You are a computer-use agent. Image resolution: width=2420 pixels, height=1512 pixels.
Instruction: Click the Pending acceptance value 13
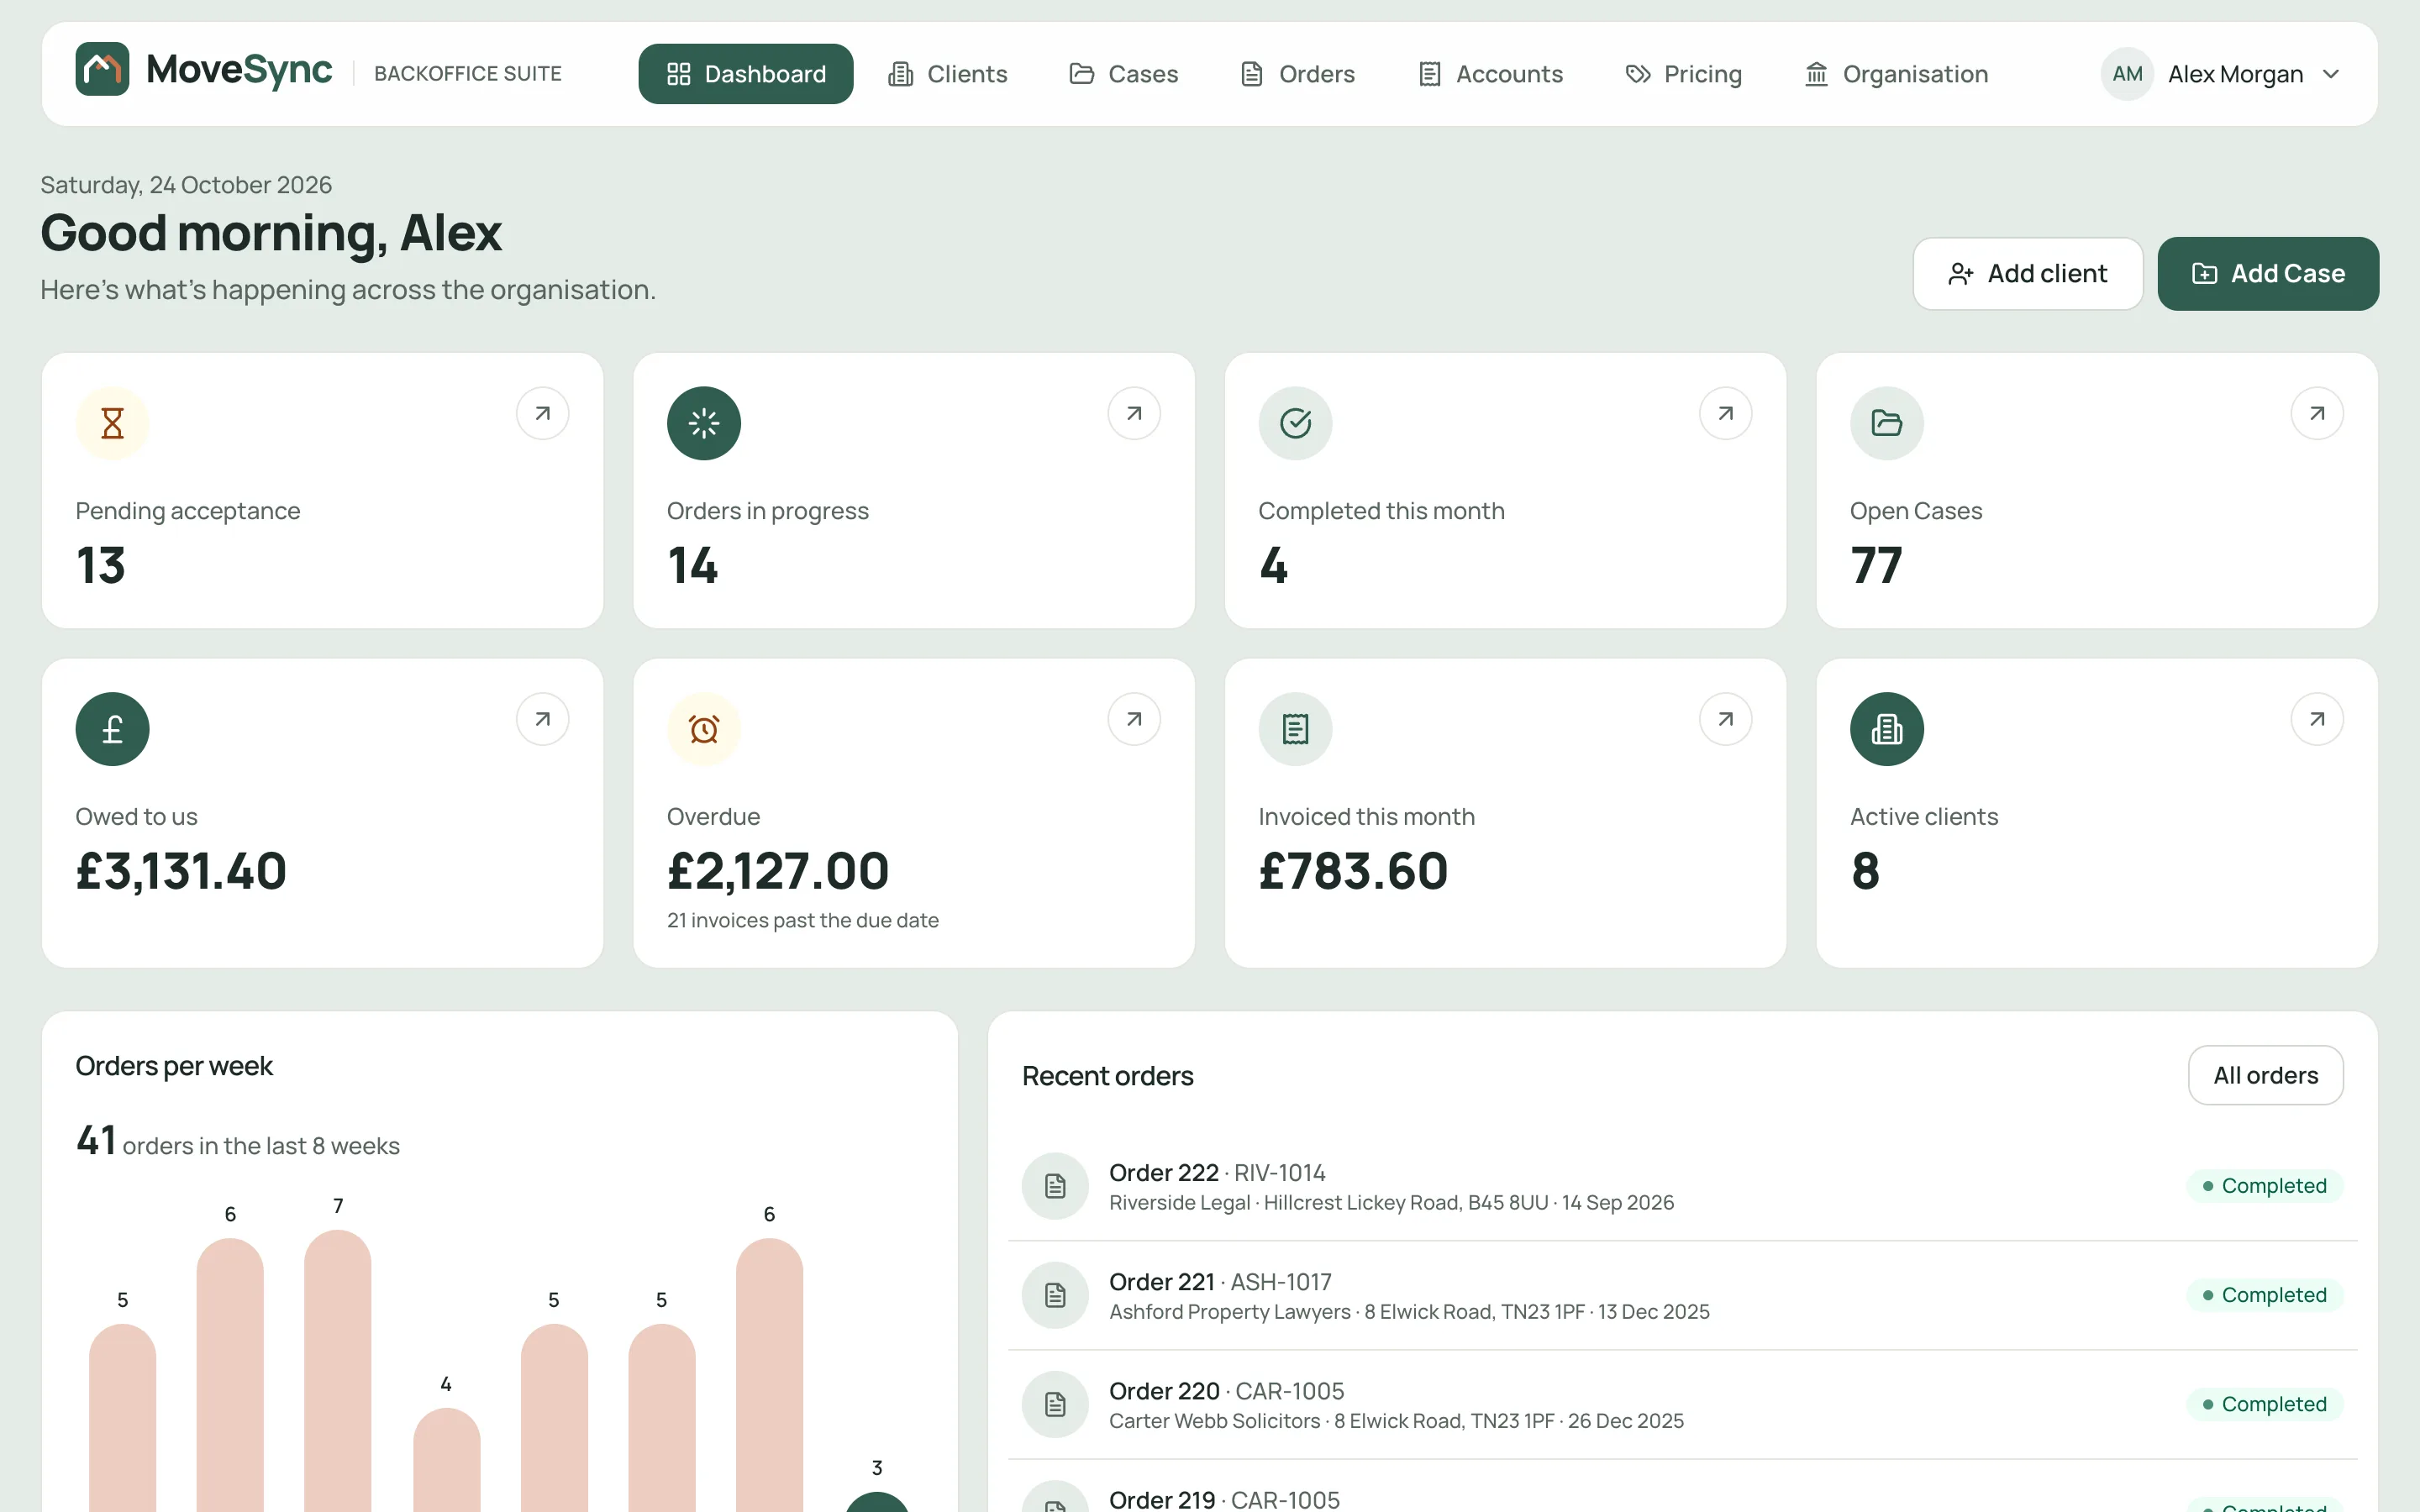coord(101,565)
